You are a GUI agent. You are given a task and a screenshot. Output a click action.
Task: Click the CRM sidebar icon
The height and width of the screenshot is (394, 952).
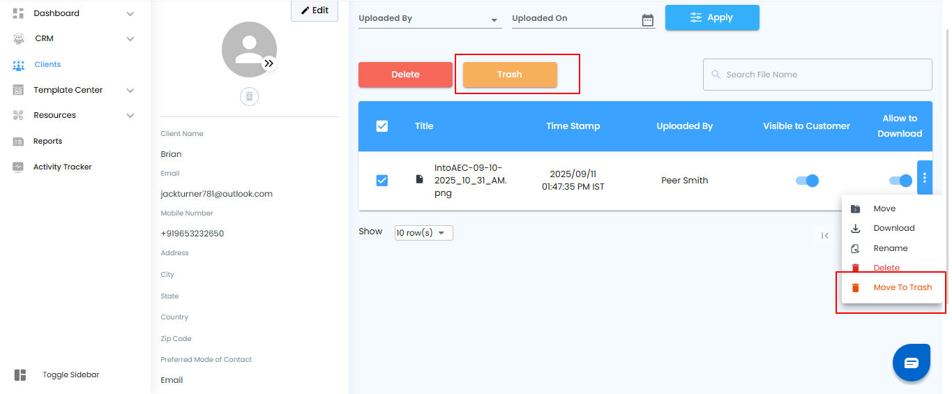(x=19, y=38)
